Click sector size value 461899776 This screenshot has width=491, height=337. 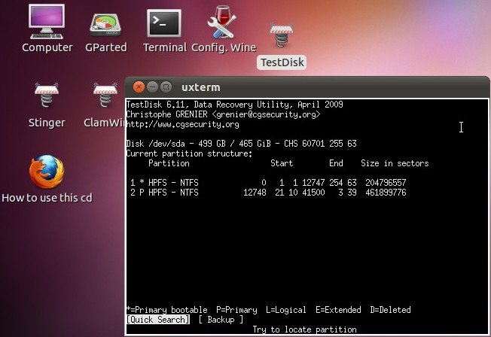386,192
